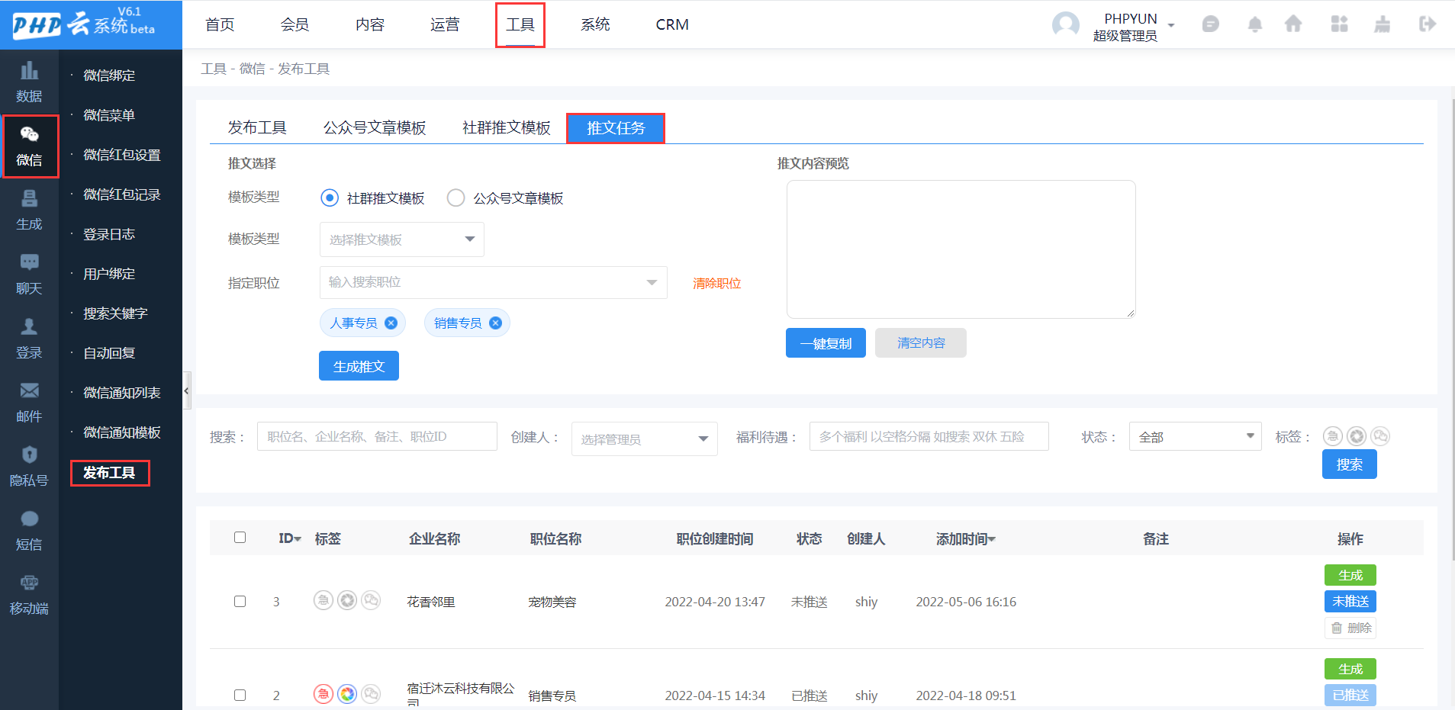This screenshot has height=710, width=1455.
Task: Click the WeChat tag icon for 宿迁沐云科技
Action: (371, 694)
